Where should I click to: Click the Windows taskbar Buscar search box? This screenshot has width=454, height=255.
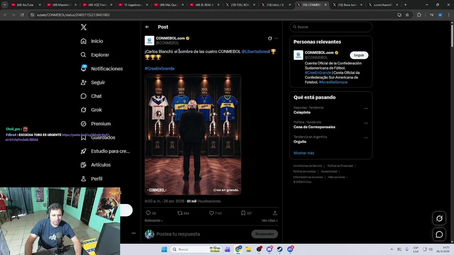[196, 249]
